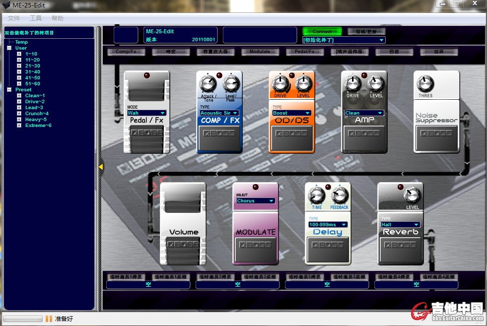
Task: Click the Reverb LEVEL knob
Action: click(x=412, y=196)
